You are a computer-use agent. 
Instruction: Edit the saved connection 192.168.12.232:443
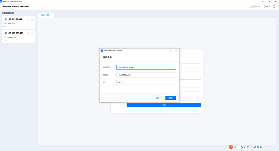pyautogui.click(x=28, y=19)
